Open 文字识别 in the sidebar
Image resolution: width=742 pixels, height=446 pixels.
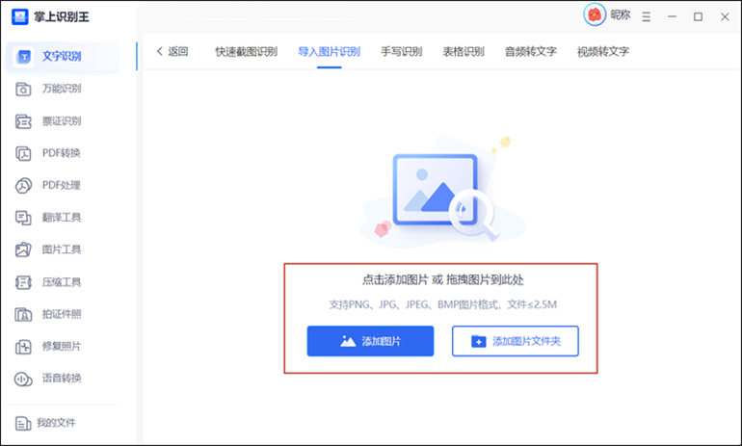tap(62, 56)
